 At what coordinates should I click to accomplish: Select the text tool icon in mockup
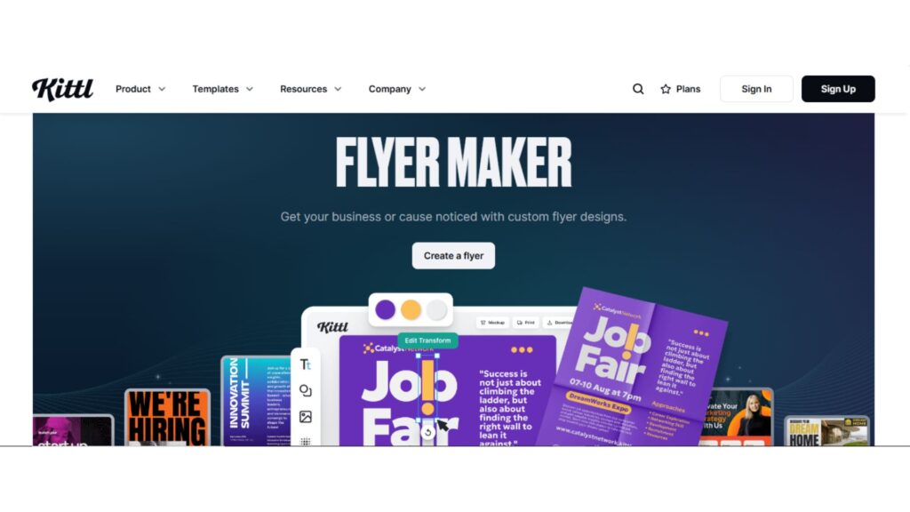coord(306,364)
